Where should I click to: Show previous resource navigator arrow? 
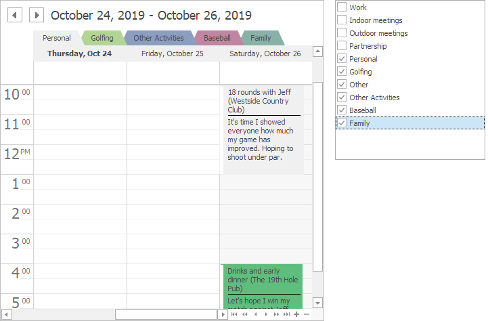(256, 314)
